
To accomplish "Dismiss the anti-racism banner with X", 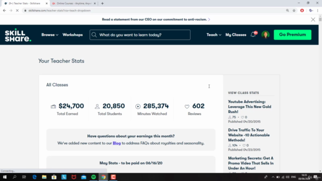I will [313, 20].
